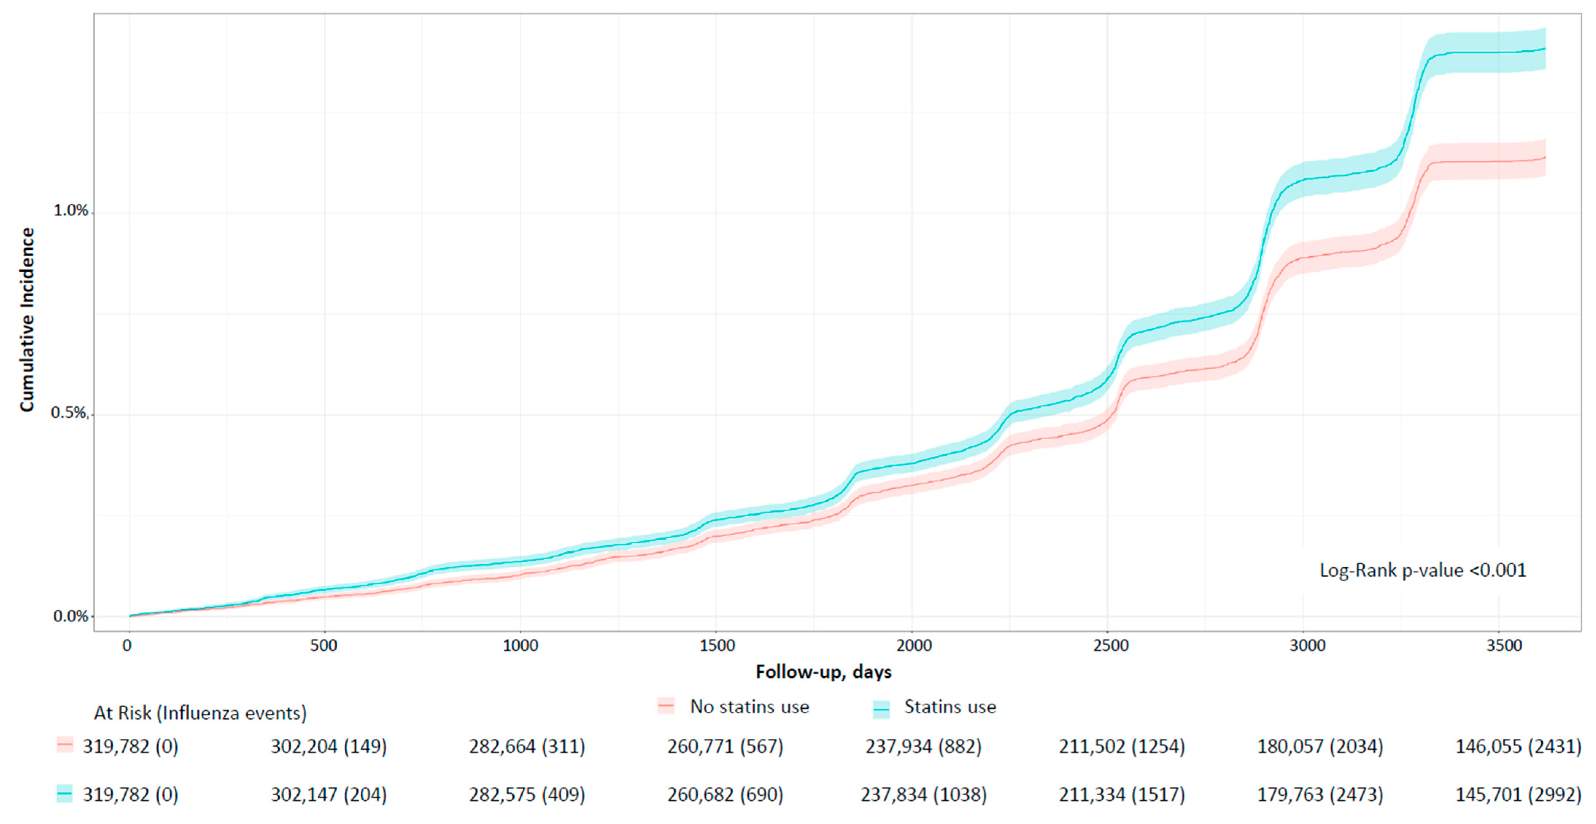Select the at-risk value 146,055 (2431)
Image resolution: width=1596 pixels, height=824 pixels.
pos(1518,747)
